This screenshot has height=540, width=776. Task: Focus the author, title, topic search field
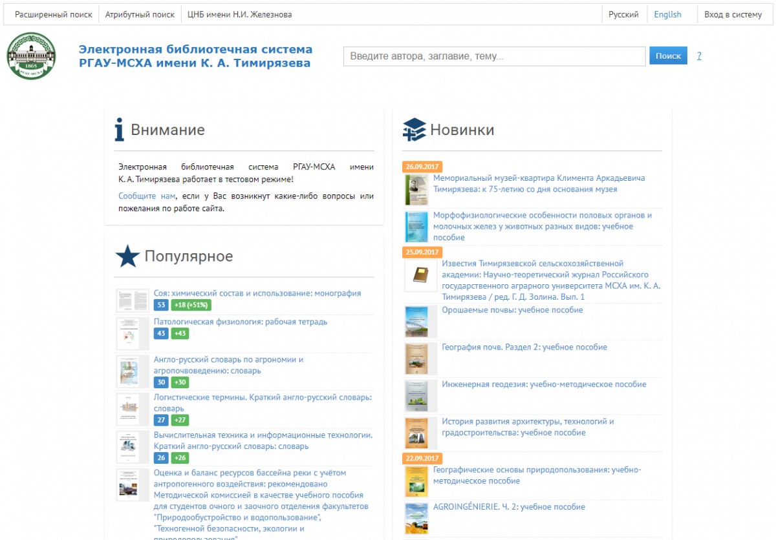click(x=494, y=56)
